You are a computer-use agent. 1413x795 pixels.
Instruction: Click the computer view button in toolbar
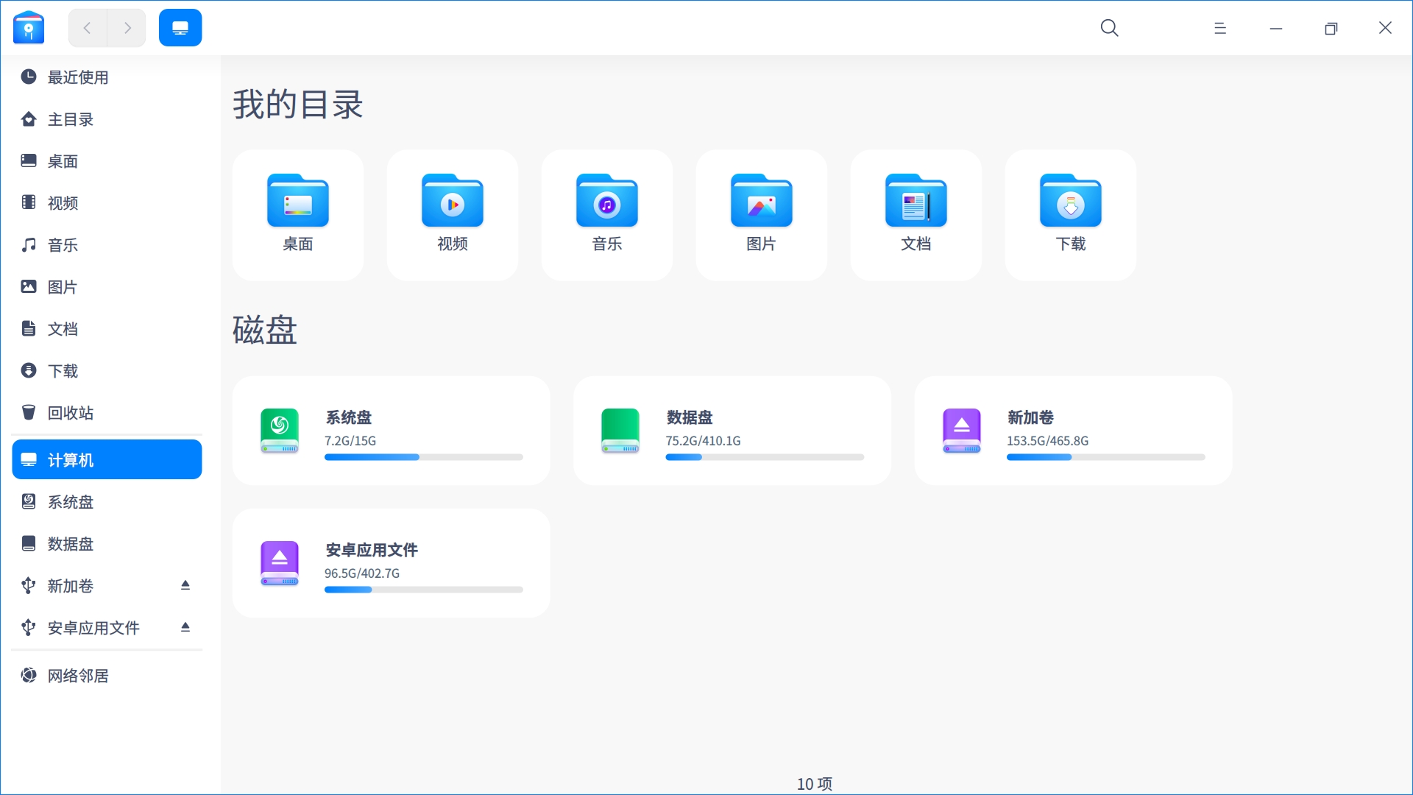click(x=180, y=28)
